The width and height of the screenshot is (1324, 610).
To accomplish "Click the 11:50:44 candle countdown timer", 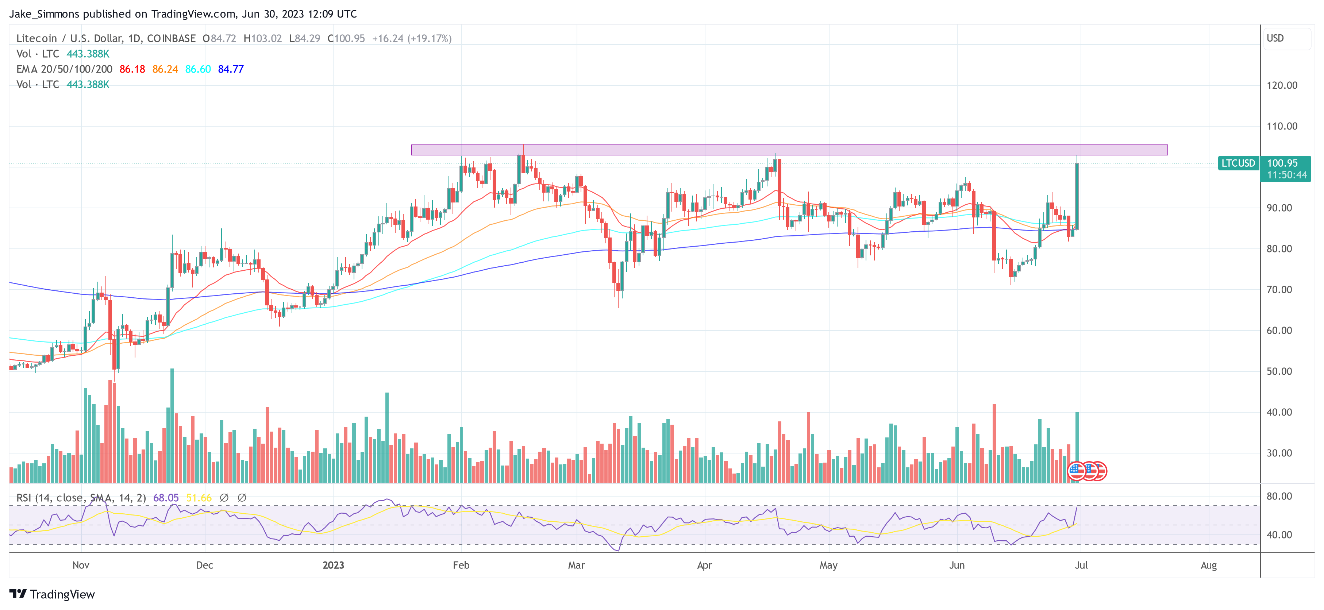I will [x=1286, y=175].
